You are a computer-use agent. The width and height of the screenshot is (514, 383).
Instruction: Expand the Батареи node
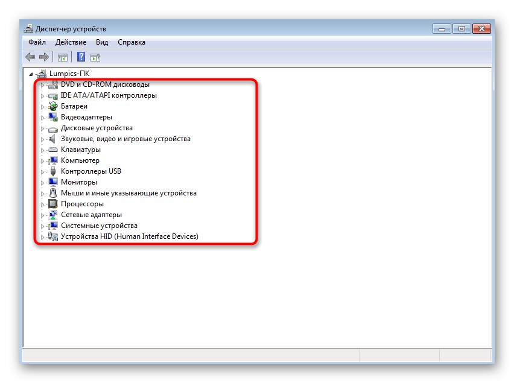pos(42,107)
